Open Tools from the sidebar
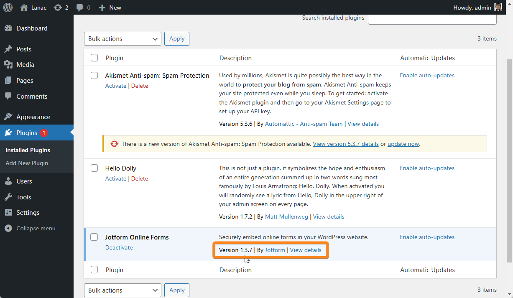The height and width of the screenshot is (298, 513). point(24,197)
